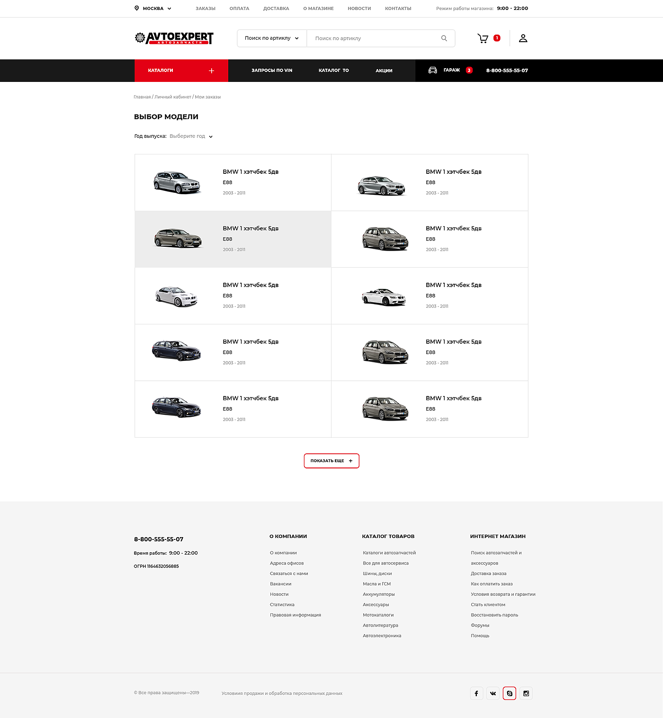The image size is (663, 718).
Task: Open footer link 'Аккумуляторы'
Action: click(379, 594)
